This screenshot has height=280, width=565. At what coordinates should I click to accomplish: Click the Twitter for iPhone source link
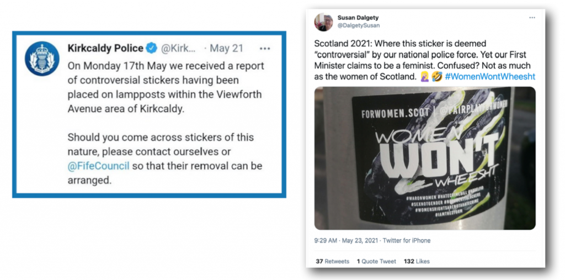pos(408,241)
